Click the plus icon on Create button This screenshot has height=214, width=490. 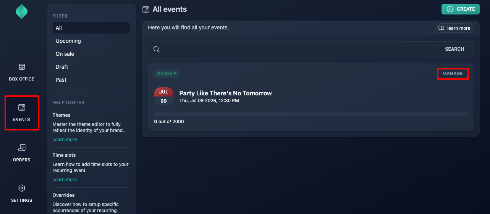450,9
